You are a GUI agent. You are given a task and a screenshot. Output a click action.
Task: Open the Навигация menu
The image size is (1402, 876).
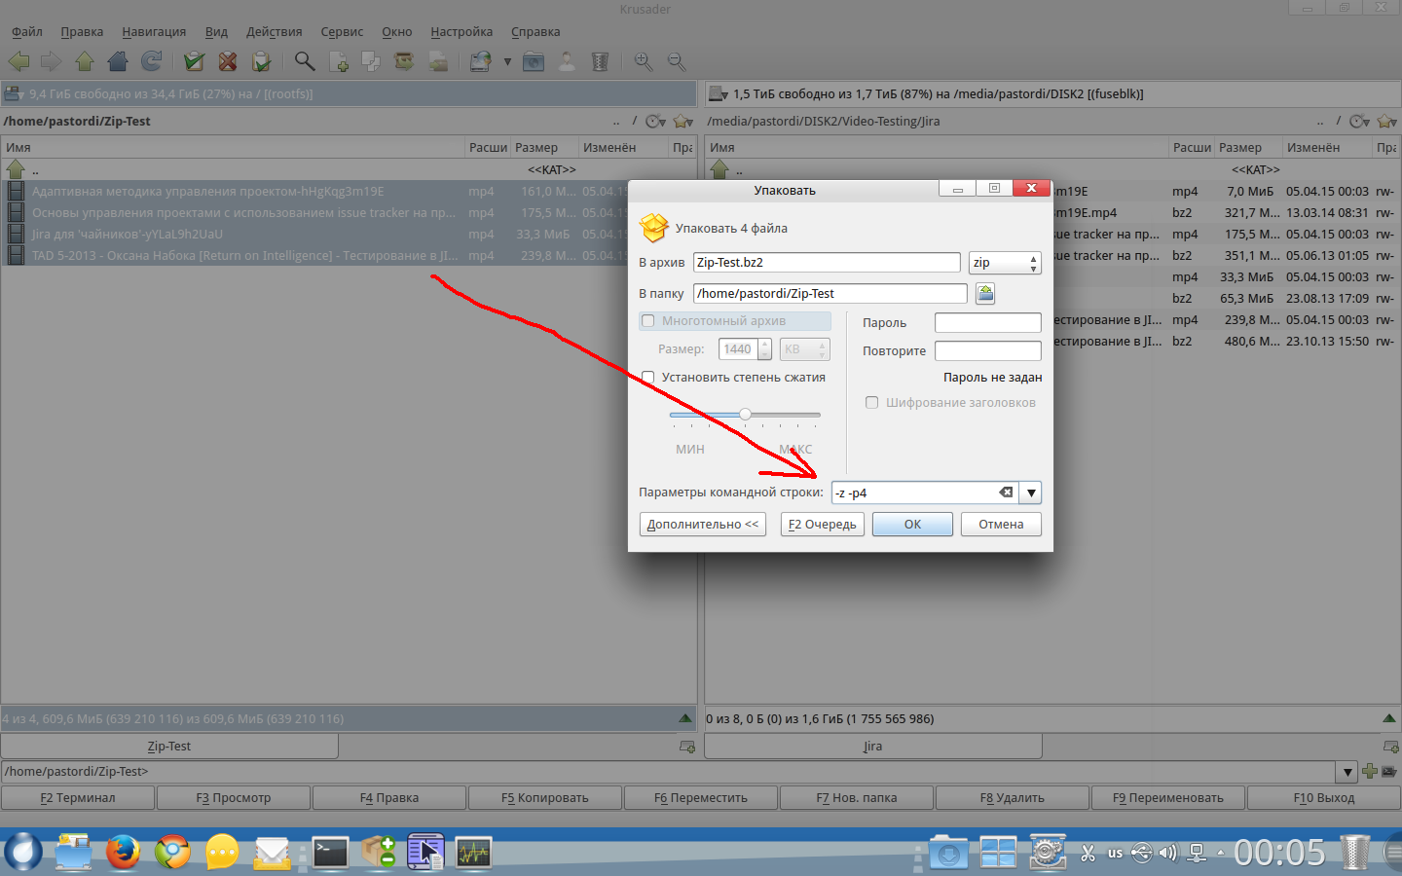pyautogui.click(x=154, y=32)
